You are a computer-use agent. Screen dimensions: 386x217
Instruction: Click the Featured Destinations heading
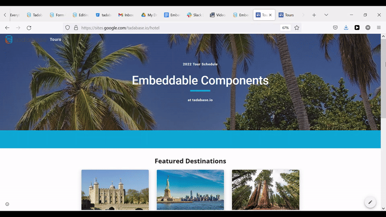coord(190,161)
